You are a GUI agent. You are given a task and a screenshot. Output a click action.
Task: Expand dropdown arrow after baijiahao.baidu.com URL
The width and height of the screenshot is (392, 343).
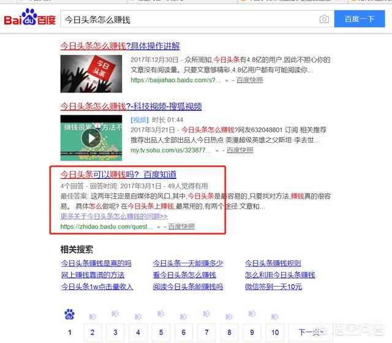tap(227, 80)
